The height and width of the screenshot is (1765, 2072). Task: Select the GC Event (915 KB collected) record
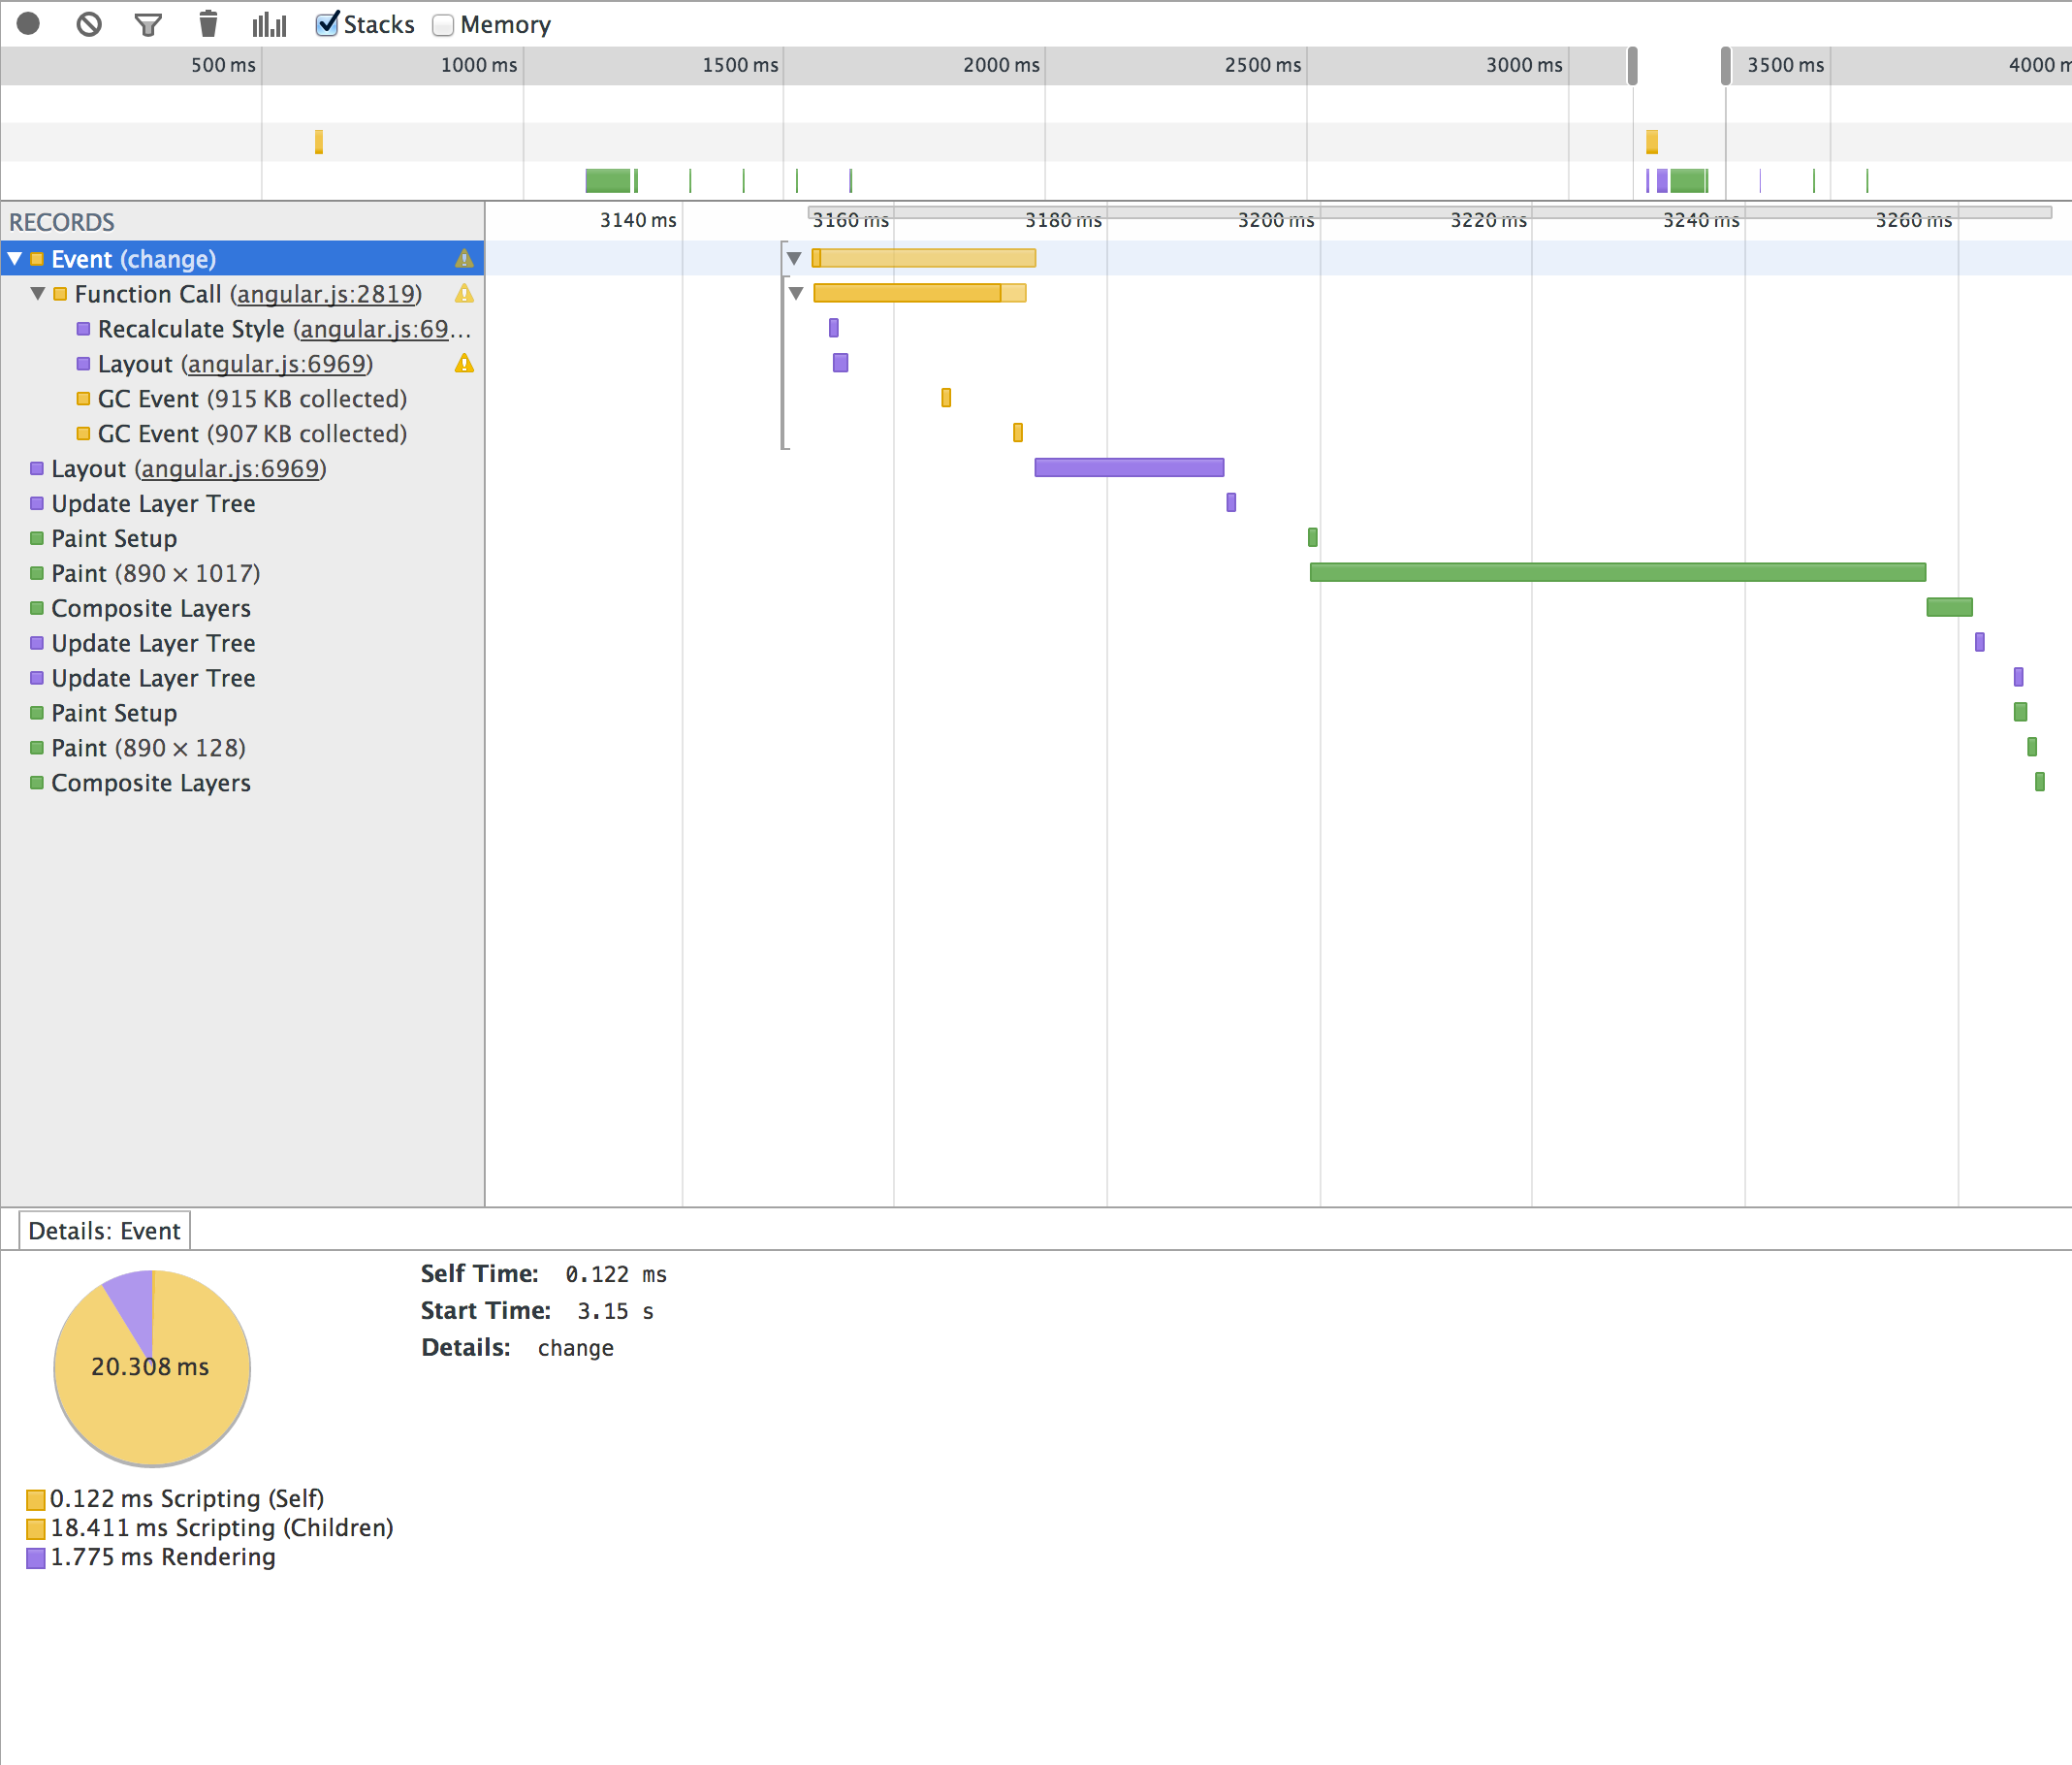252,399
